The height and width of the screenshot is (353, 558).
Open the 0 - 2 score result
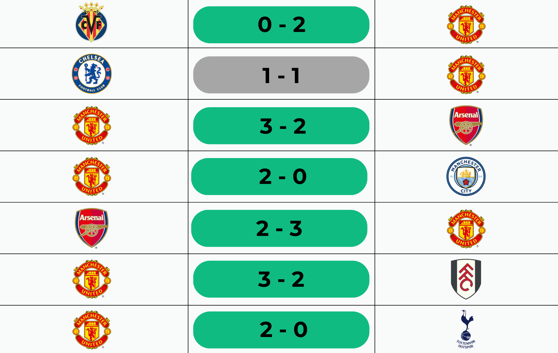tap(281, 25)
